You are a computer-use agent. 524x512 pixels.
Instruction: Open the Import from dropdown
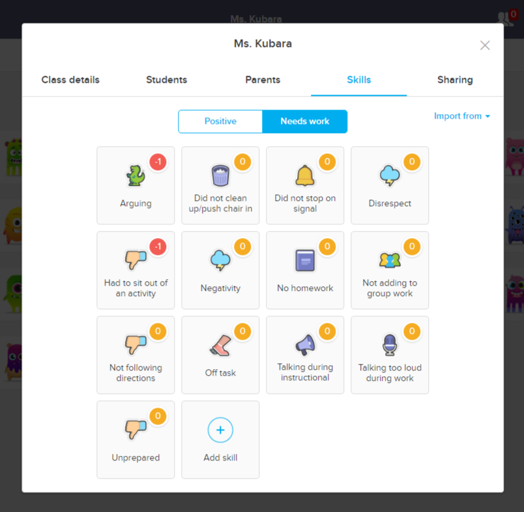(x=462, y=115)
